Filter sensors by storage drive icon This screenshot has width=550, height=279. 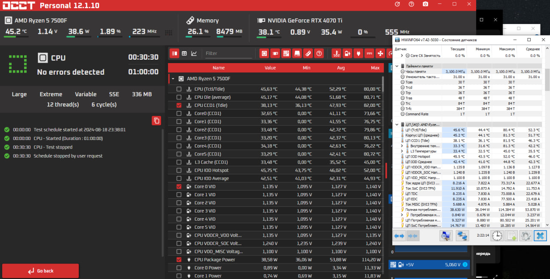pos(297,53)
